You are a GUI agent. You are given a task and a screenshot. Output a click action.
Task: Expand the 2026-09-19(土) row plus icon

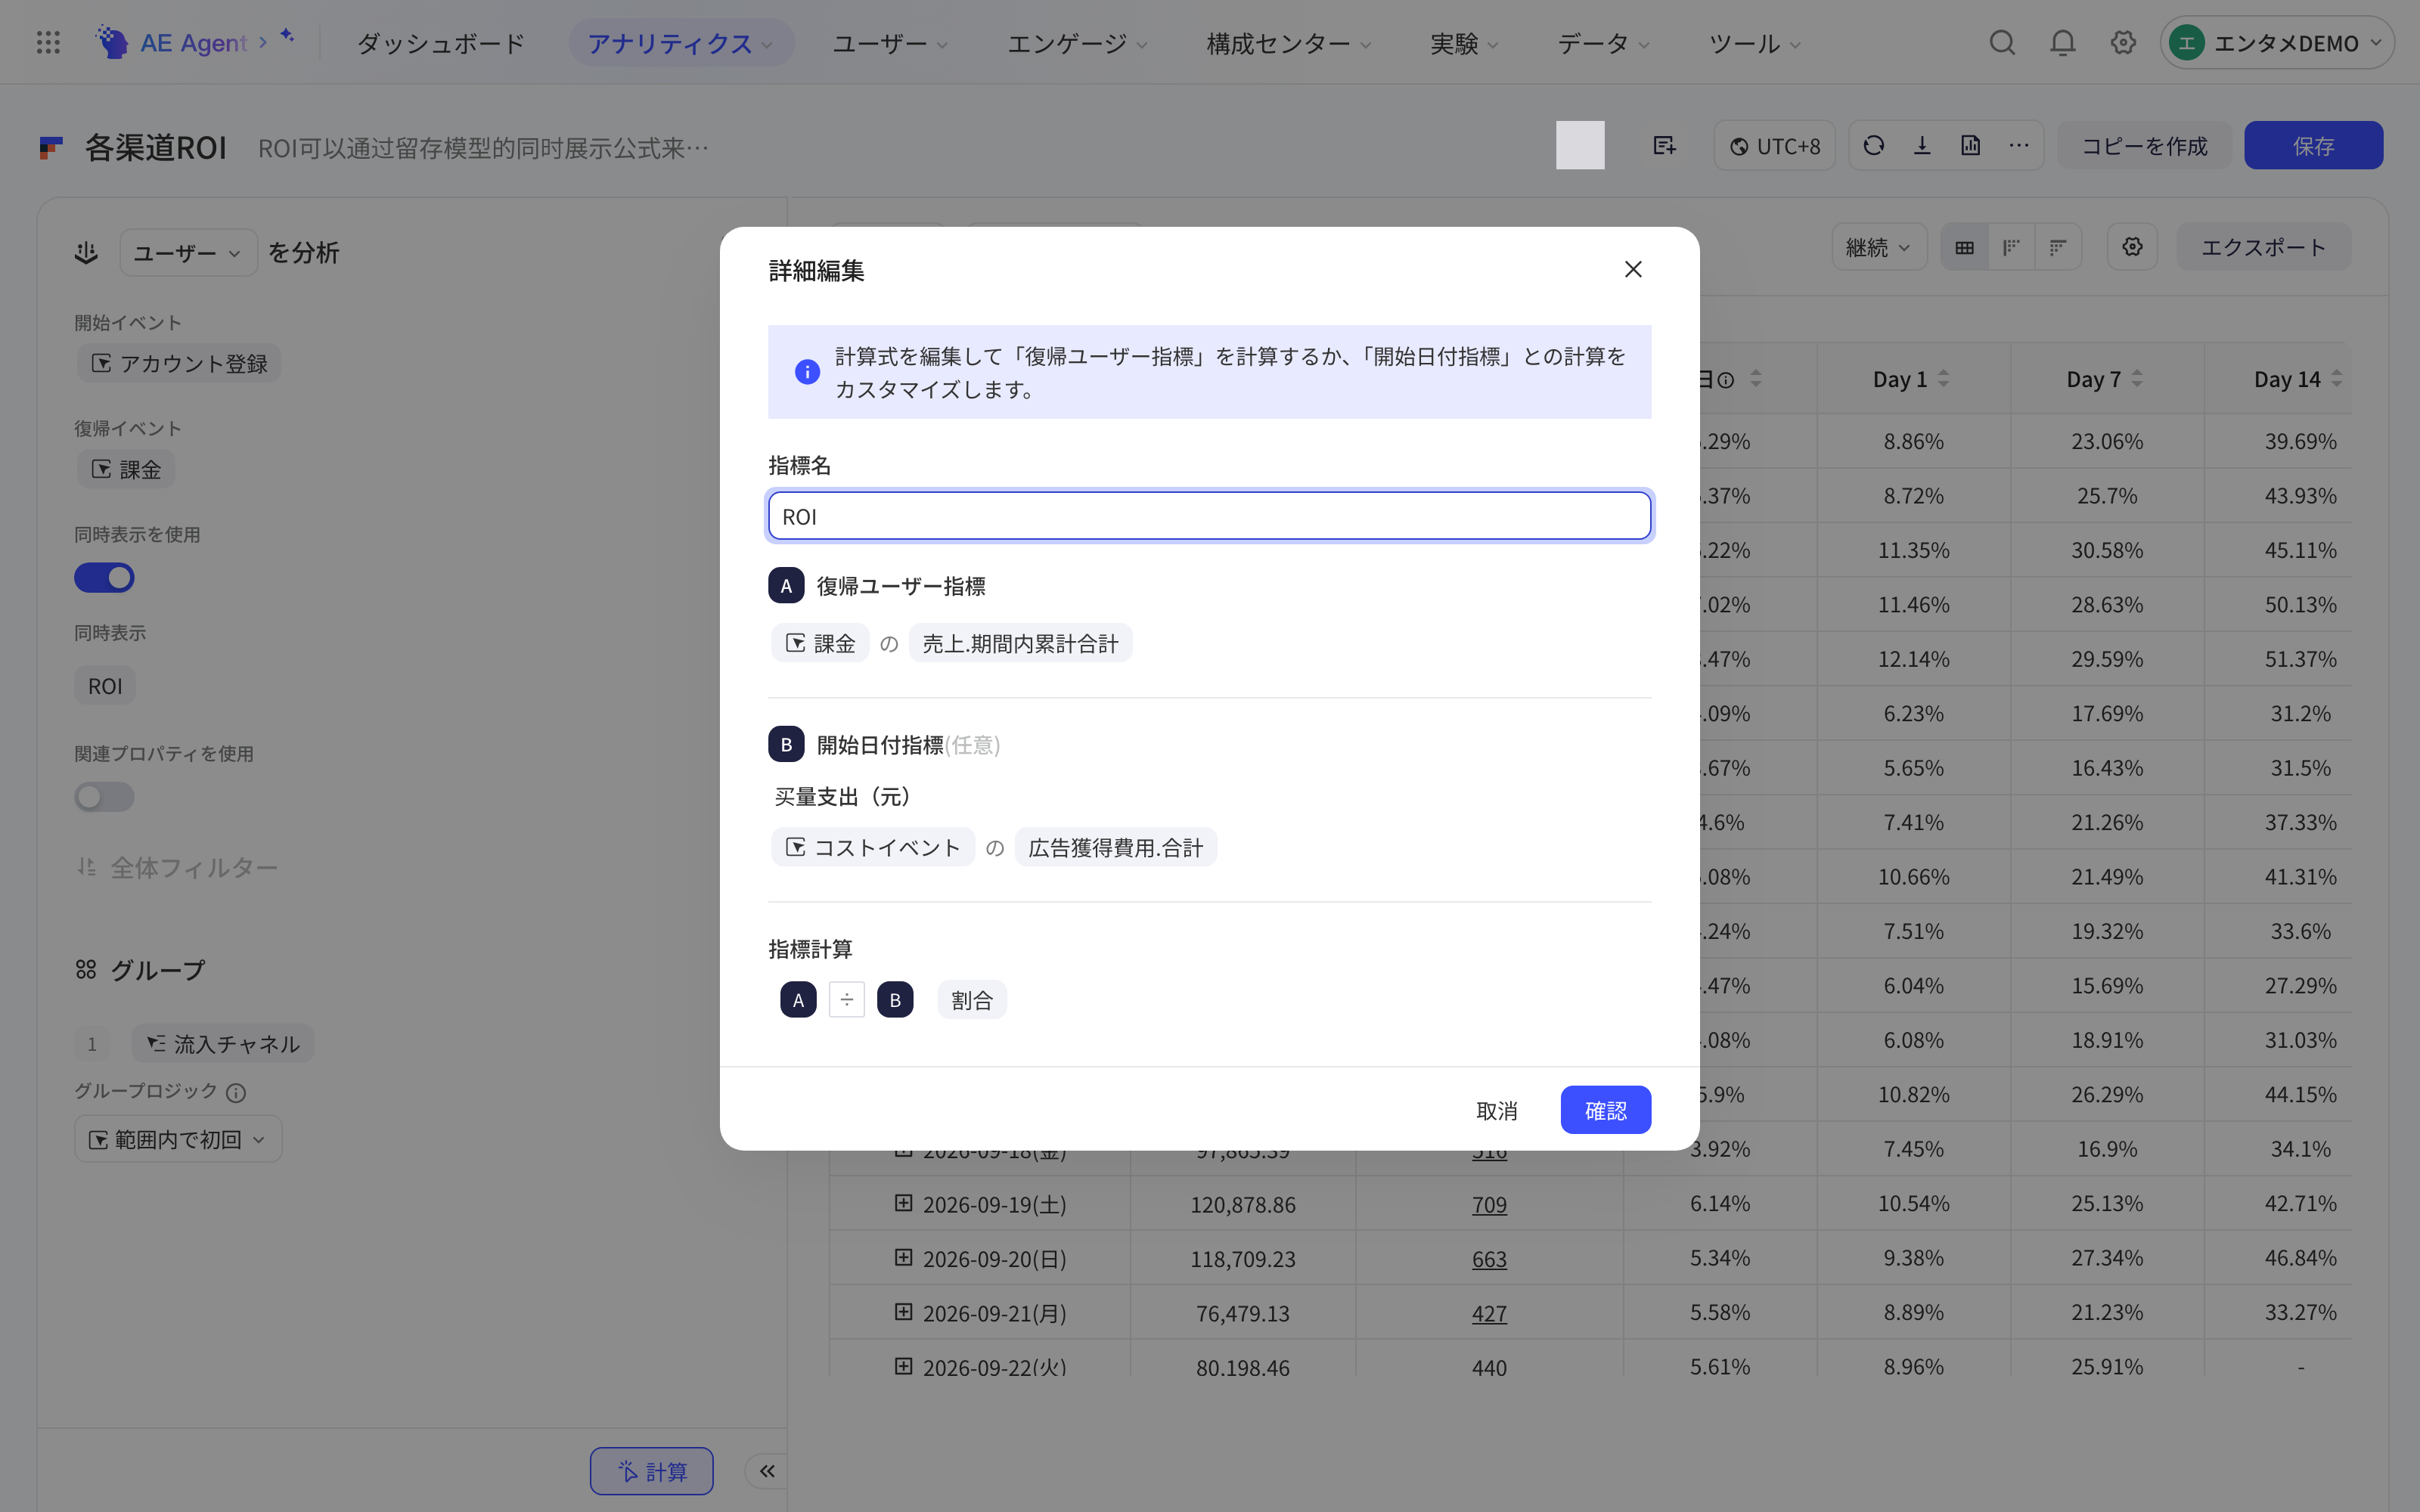[x=903, y=1203]
